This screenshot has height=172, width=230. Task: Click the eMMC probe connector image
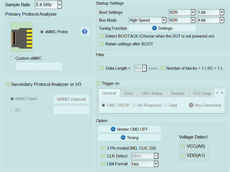(21, 37)
